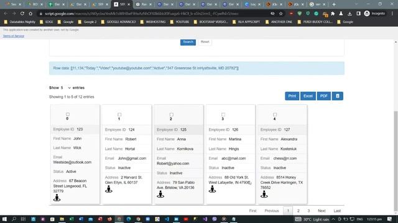Click the Reset button

tap(205, 42)
